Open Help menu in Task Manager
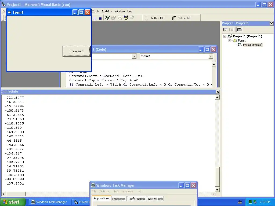Image resolution: width=275 pixels, height=206 pixels. tap(139, 191)
